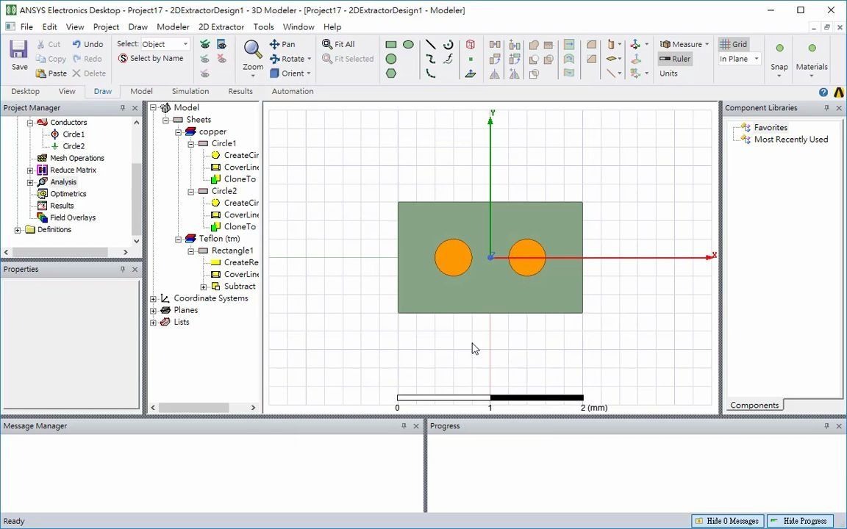Click the Fit All button
Screen dimensions: 847x529
point(343,44)
